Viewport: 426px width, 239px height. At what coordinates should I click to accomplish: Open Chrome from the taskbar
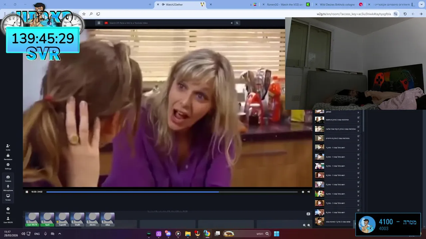pos(207,234)
